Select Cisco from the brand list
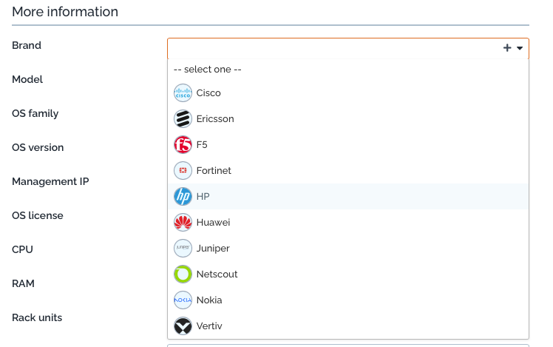The height and width of the screenshot is (347, 553). point(208,93)
